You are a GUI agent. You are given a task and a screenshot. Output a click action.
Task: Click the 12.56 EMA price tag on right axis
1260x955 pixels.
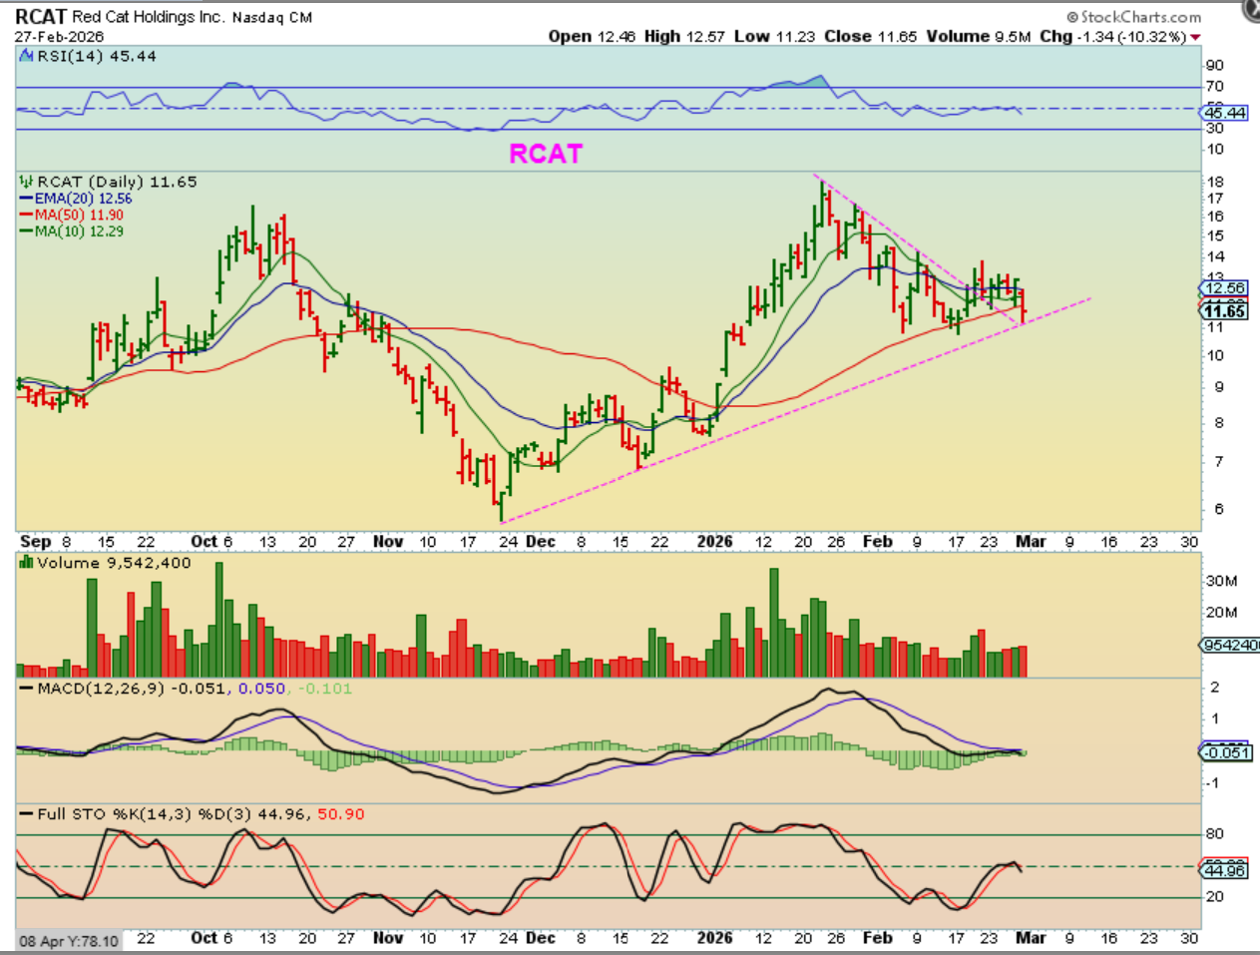pos(1225,288)
